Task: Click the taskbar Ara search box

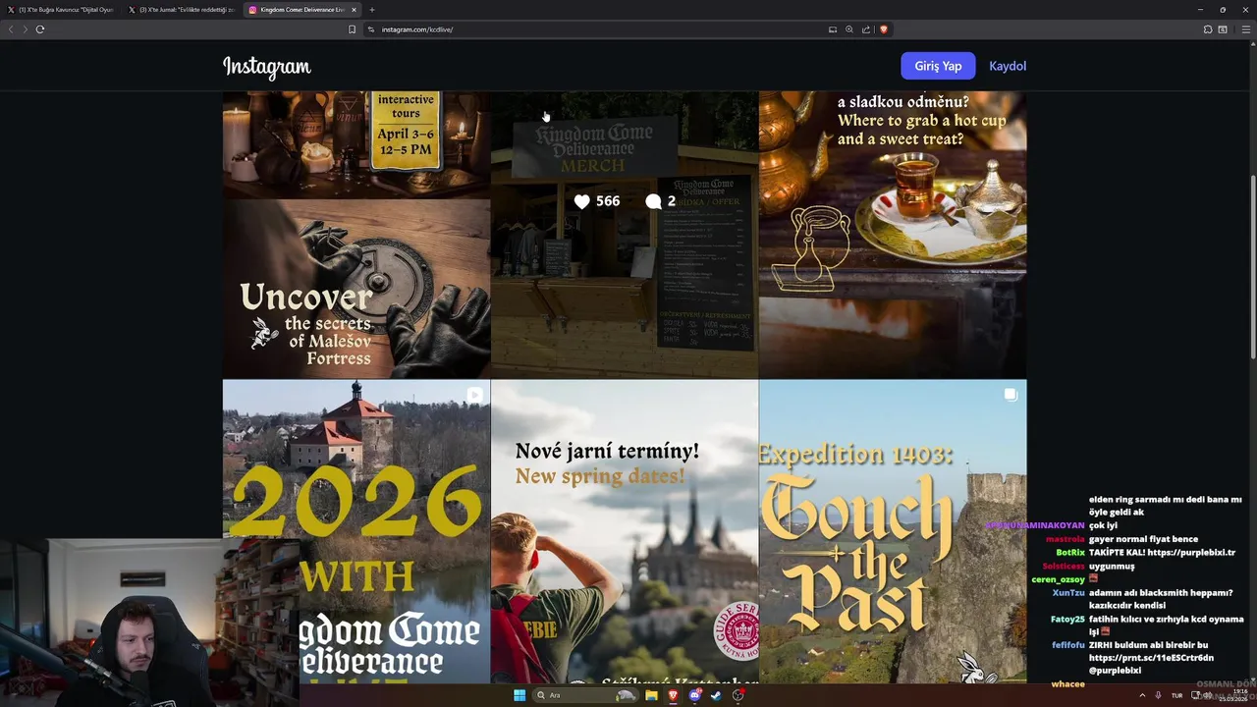Action: click(584, 695)
